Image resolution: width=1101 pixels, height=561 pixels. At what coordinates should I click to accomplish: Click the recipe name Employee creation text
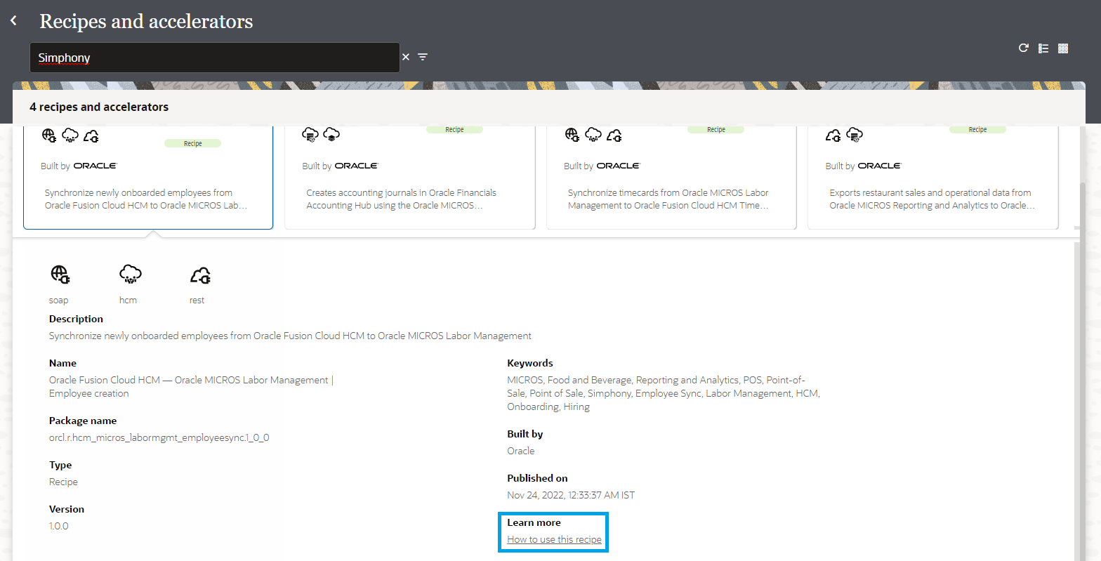point(191,387)
